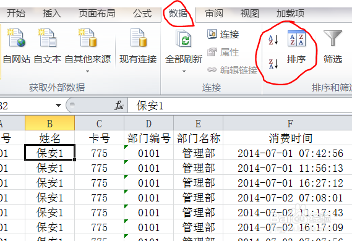Click the From Other Sources (自其他来源) icon
The height and width of the screenshot is (241, 352).
[x=88, y=38]
